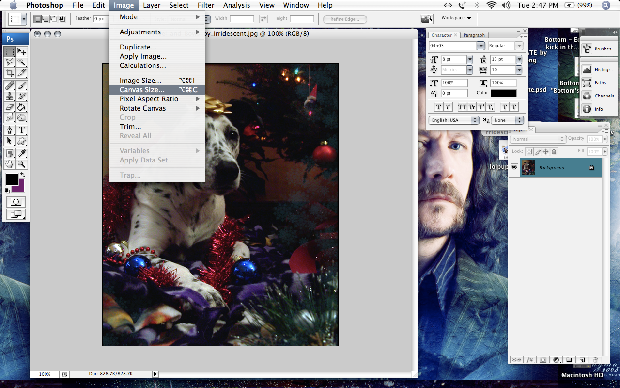
Task: Toggle All Caps in Character panel
Action: point(463,107)
